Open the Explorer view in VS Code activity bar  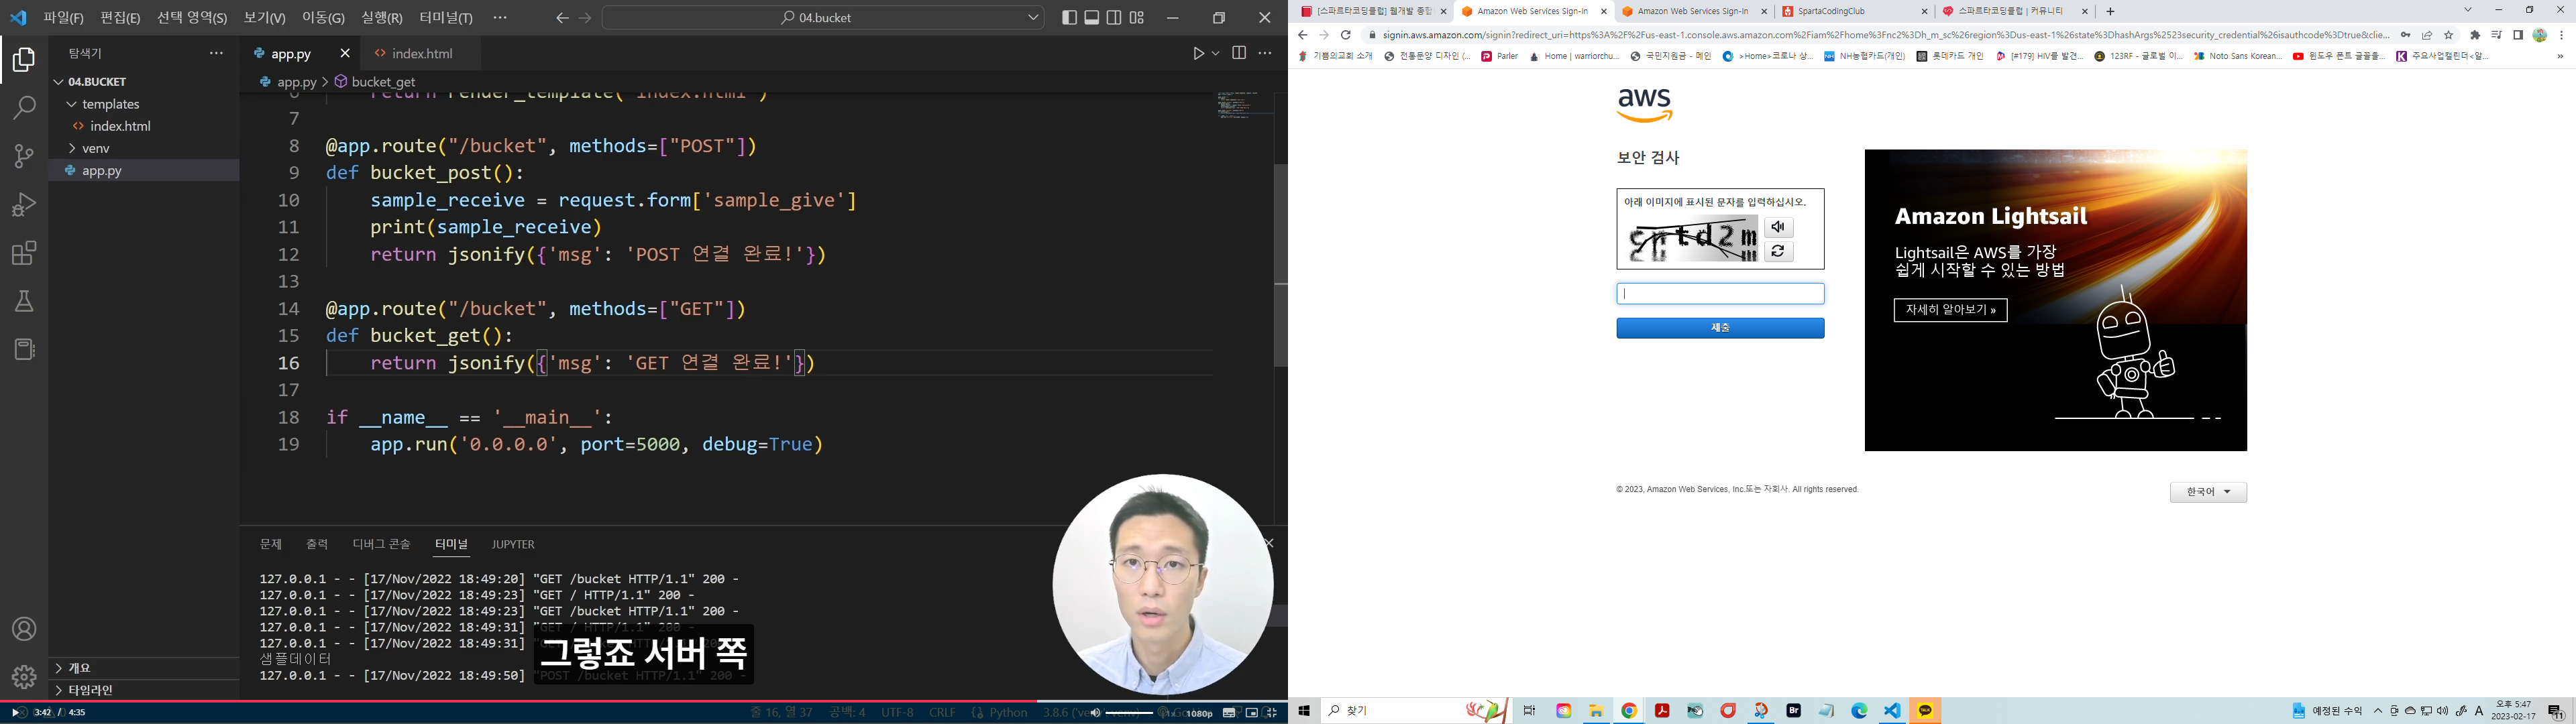pyautogui.click(x=24, y=61)
